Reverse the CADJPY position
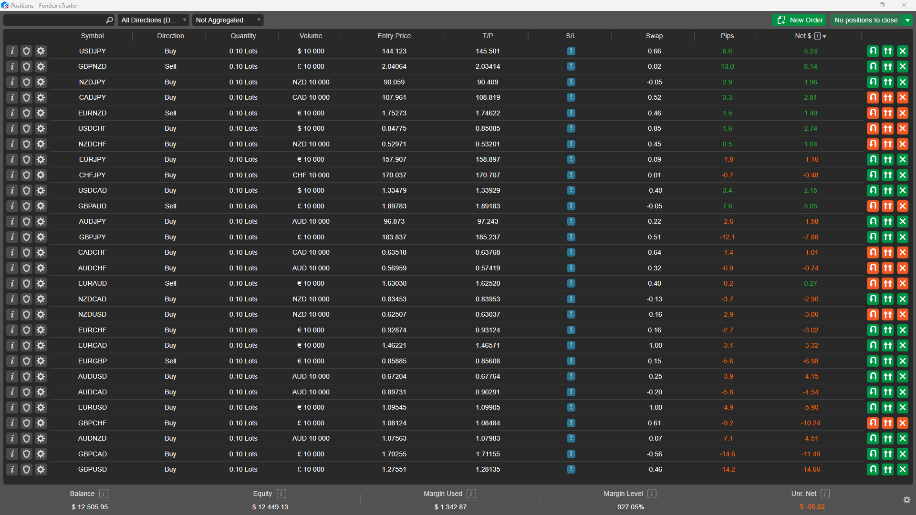Viewport: 916px width, 515px height. [x=873, y=97]
